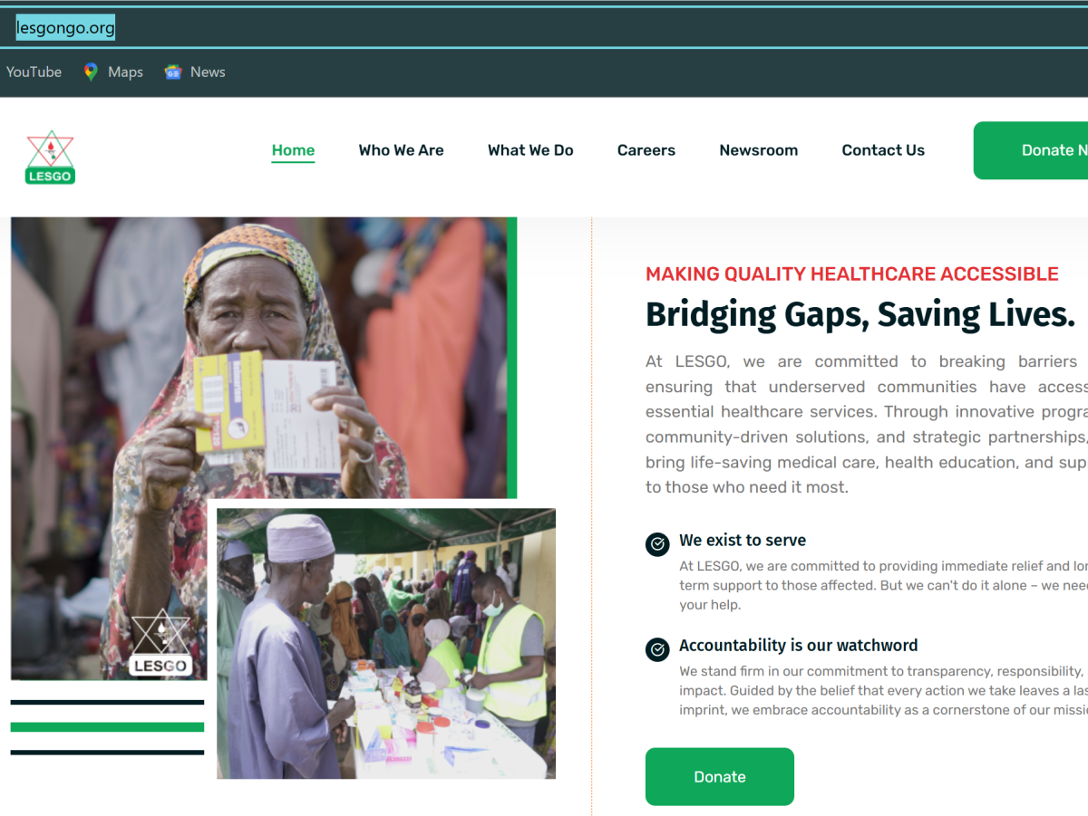
Task: Click the Making Quality Healthcare Accessible tagline
Action: point(852,274)
